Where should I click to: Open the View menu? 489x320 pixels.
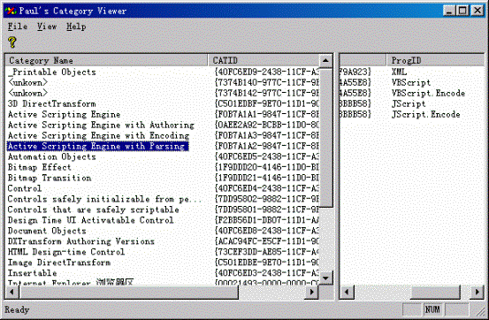[x=47, y=27]
